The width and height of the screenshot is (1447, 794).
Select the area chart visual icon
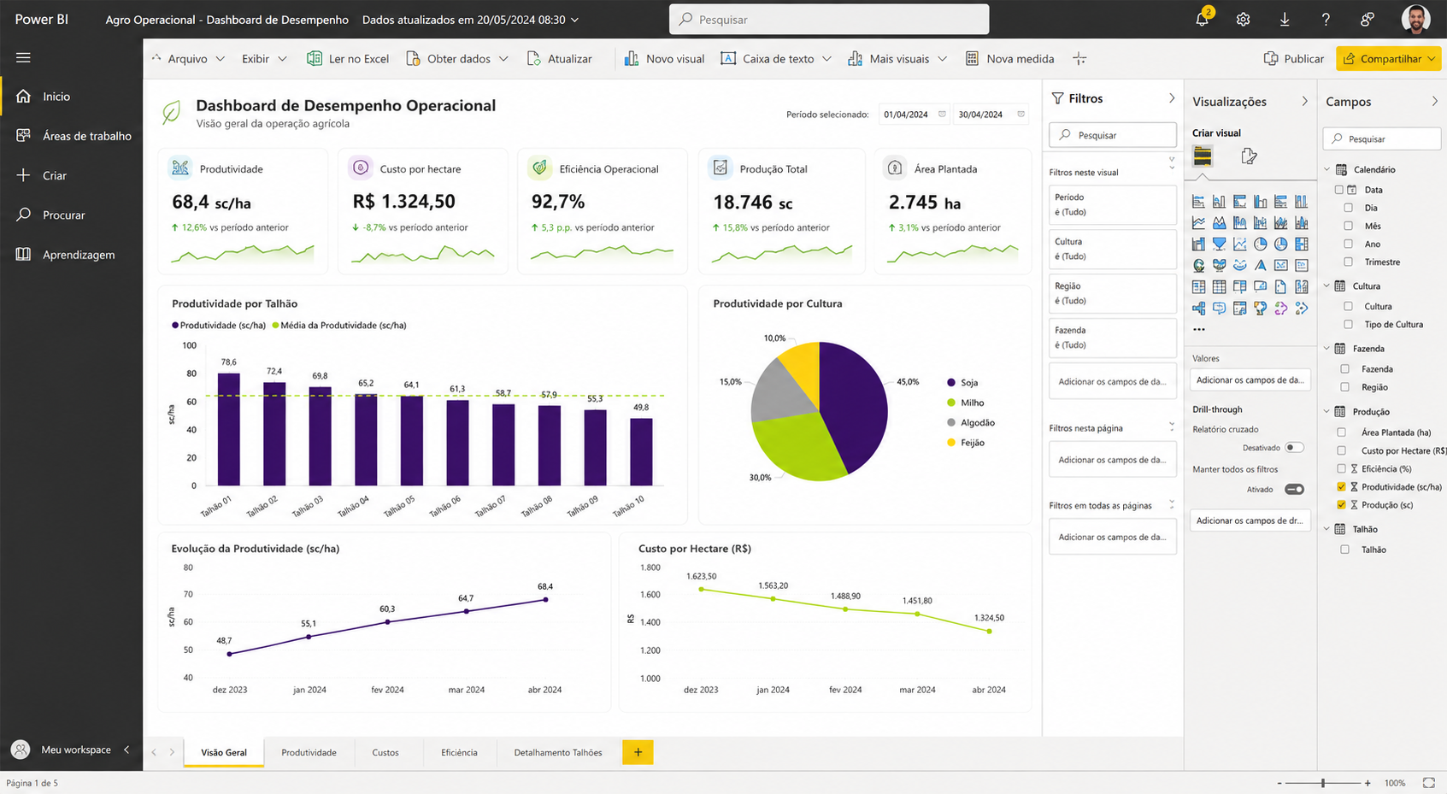coord(1219,222)
